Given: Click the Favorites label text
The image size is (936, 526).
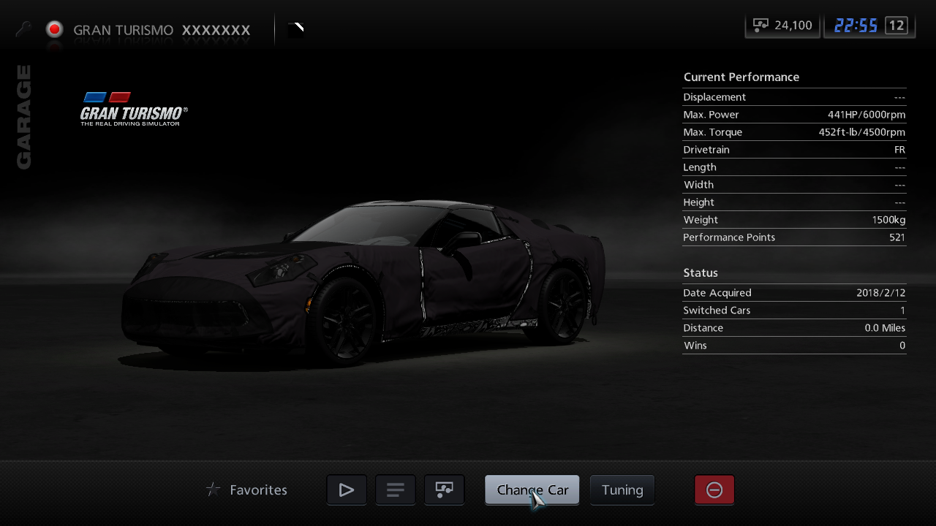Looking at the screenshot, I should click(258, 490).
